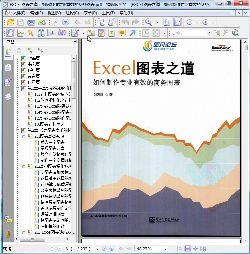This screenshot has height=254, width=250.
Task: Open the Zoom In tool dropdown arrow
Action: (x=157, y=22)
